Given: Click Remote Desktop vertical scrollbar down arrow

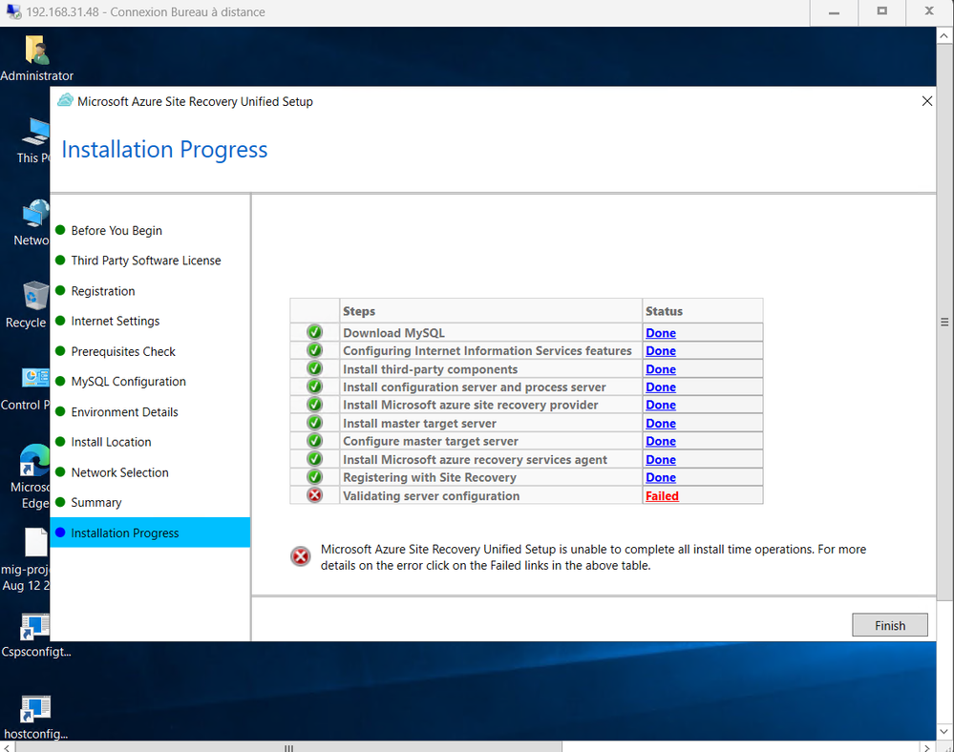Looking at the screenshot, I should [x=943, y=731].
